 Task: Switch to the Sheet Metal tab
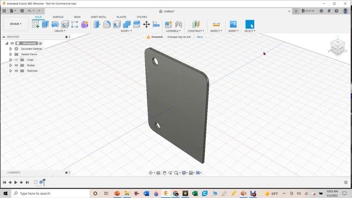tap(98, 17)
